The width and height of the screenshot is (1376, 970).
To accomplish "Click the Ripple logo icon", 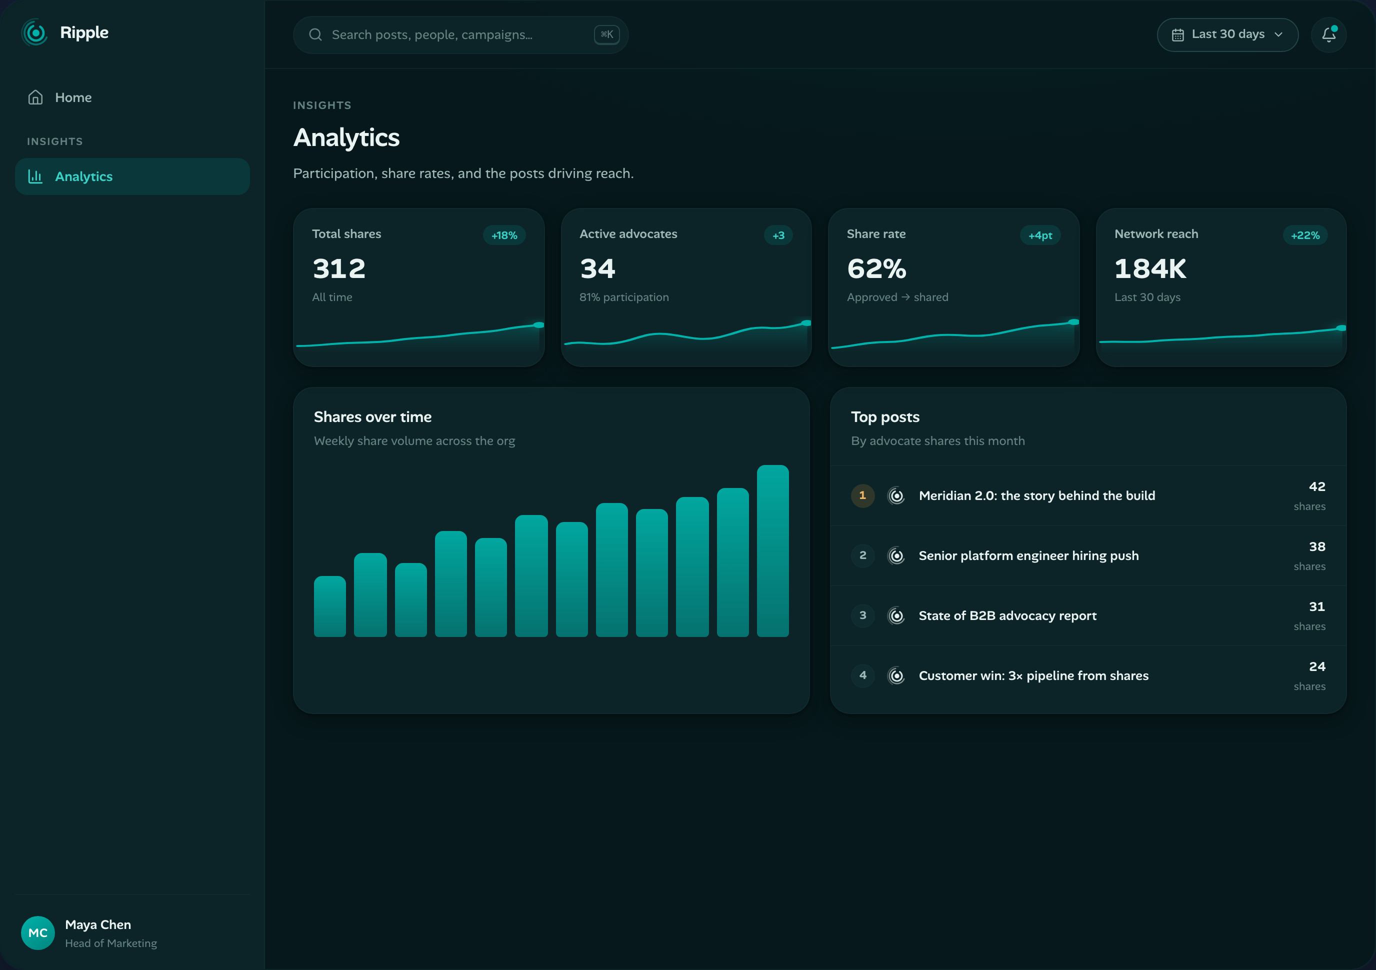I will [x=35, y=33].
